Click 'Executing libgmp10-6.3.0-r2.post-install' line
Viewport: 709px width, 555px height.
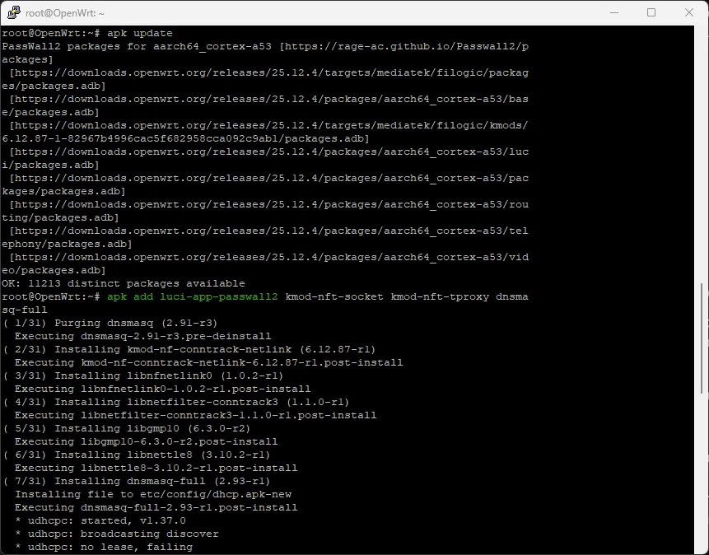[146, 441]
